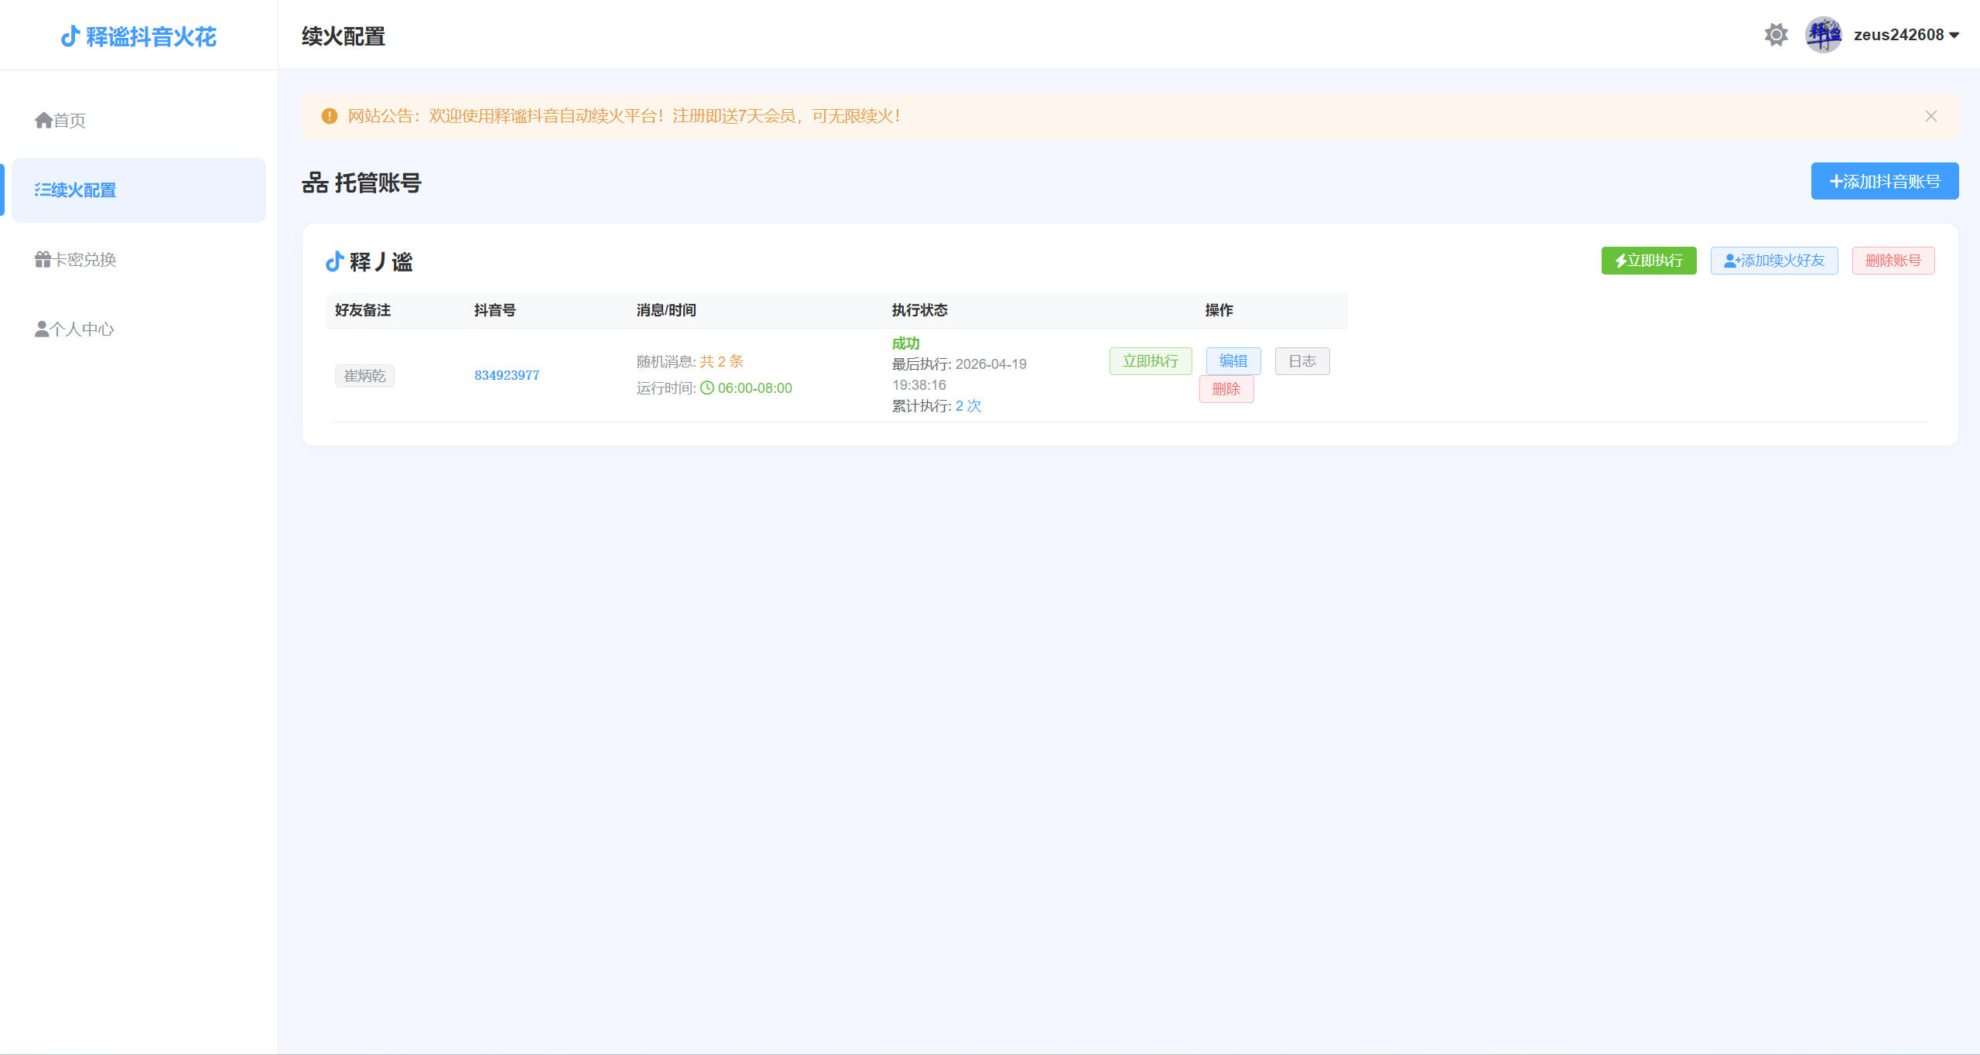
Task: Select the 续火配置 sidebar menu item
Action: coord(138,190)
